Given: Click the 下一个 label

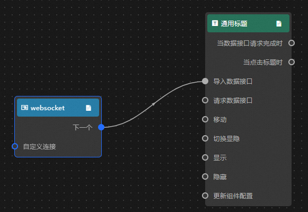Looking at the screenshot, I should pyautogui.click(x=83, y=127).
